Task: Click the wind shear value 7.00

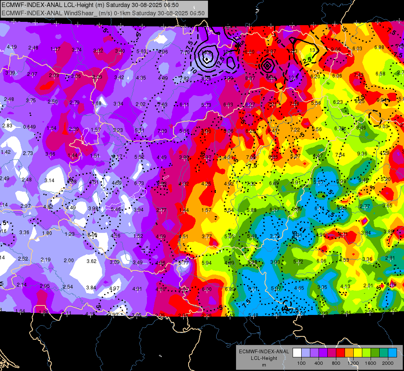Action: point(162,131)
